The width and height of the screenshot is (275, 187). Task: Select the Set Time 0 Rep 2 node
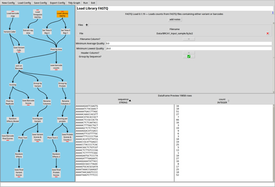(47, 32)
